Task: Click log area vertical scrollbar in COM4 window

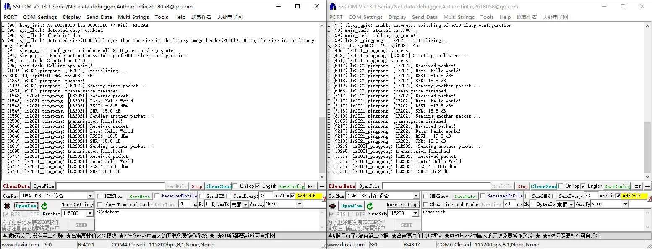Action: 322,101
